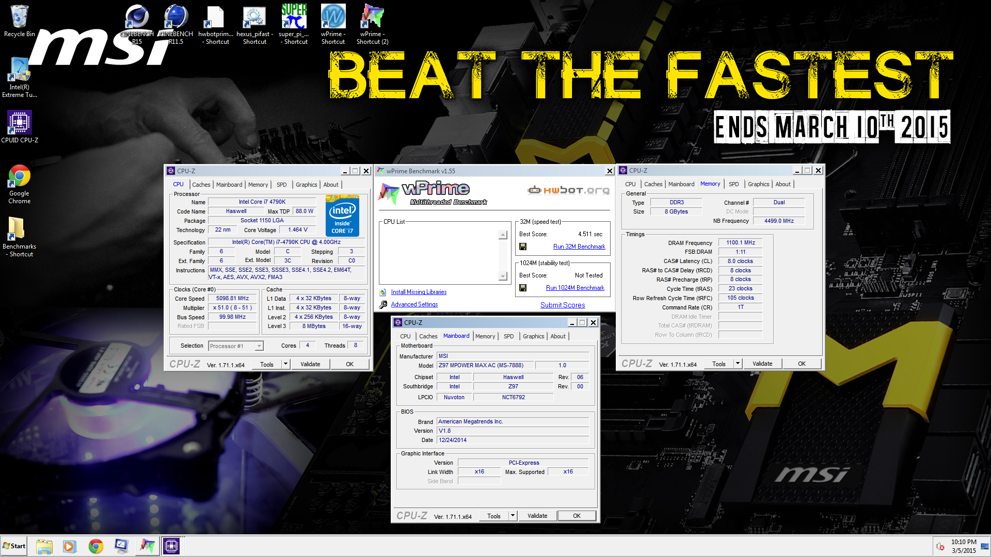Open the media player taskbar icon
The width and height of the screenshot is (991, 557).
69,546
